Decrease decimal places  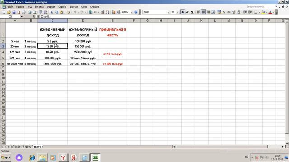(239, 12)
